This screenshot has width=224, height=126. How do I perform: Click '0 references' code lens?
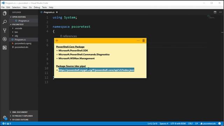pos(69,36)
